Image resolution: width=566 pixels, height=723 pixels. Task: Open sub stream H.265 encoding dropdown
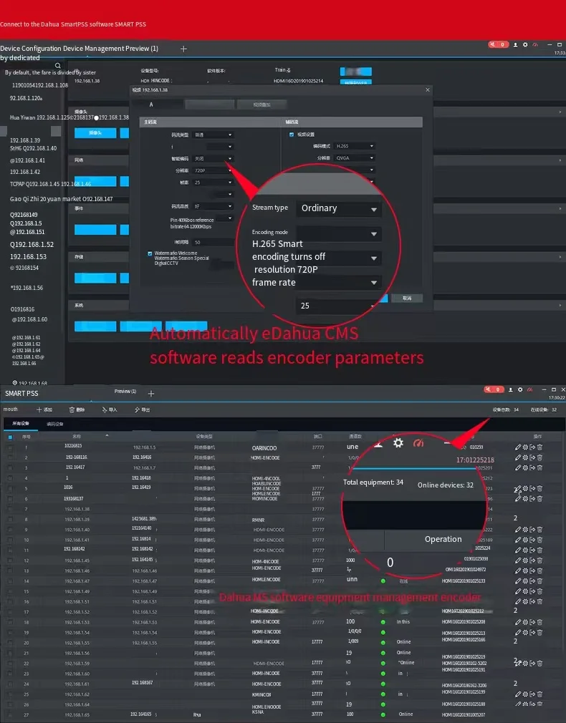coord(355,146)
